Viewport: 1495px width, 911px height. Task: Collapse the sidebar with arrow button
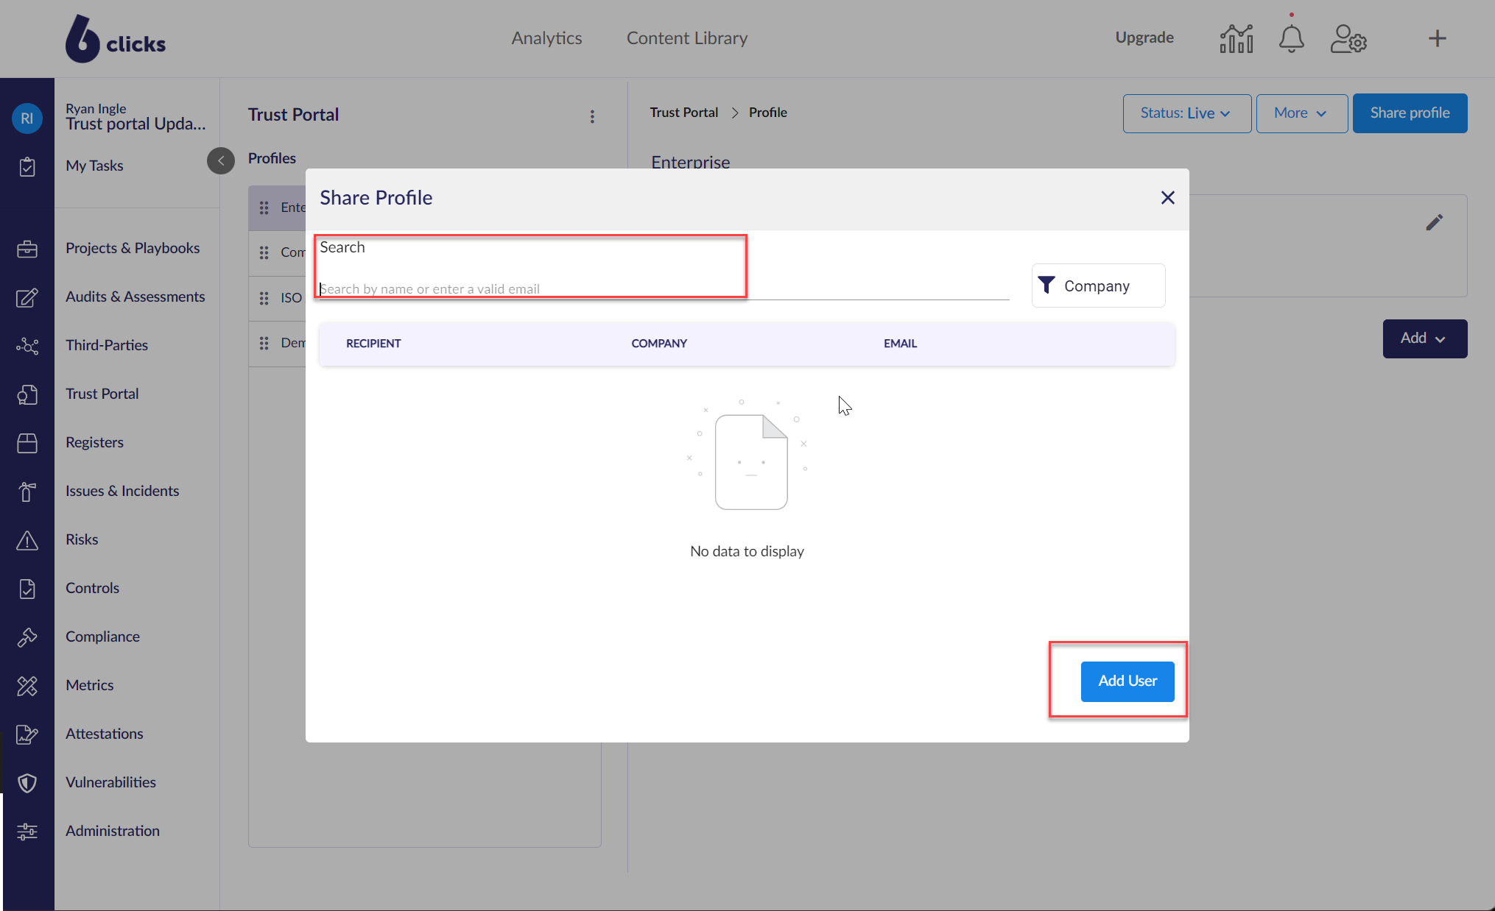click(x=220, y=160)
